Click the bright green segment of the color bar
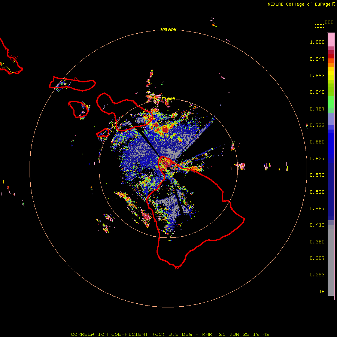This screenshot has height=337, width=337. [x=331, y=102]
